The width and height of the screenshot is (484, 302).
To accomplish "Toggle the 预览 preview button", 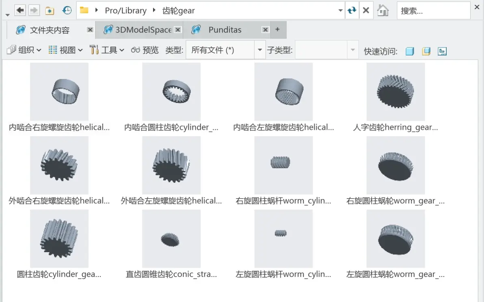I will 145,50.
